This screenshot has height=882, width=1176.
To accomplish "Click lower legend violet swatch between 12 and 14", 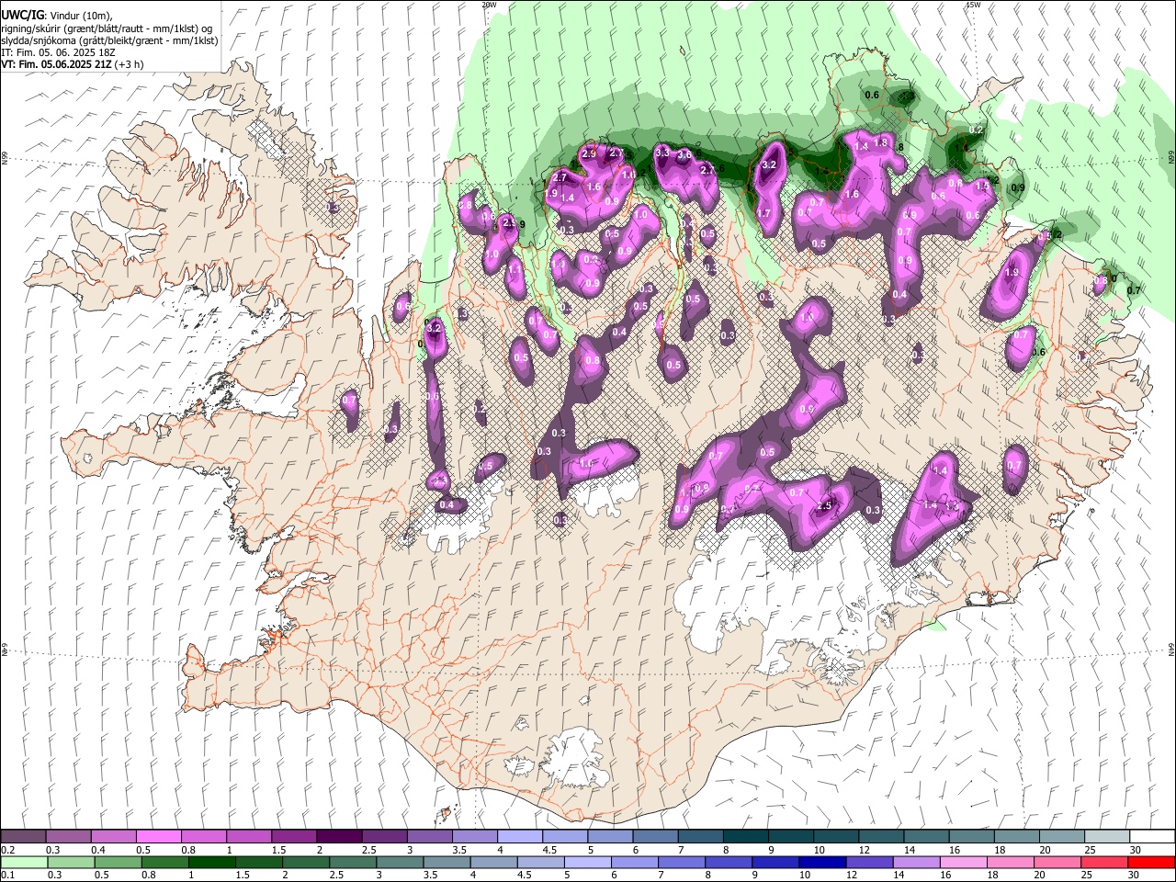I will coord(868,862).
